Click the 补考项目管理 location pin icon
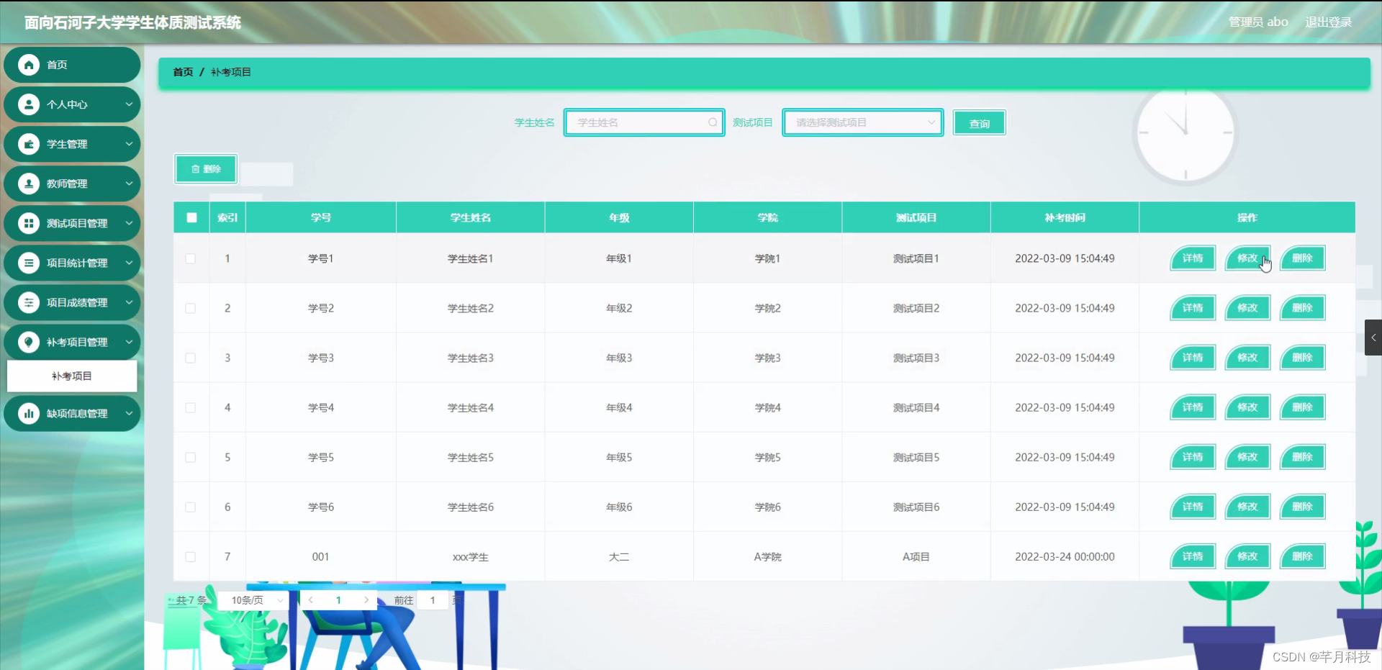This screenshot has height=670, width=1382. (28, 342)
